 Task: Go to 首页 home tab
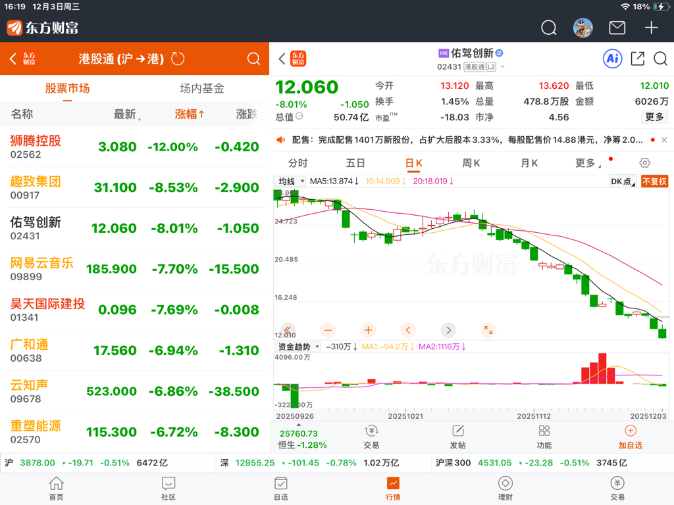57,489
